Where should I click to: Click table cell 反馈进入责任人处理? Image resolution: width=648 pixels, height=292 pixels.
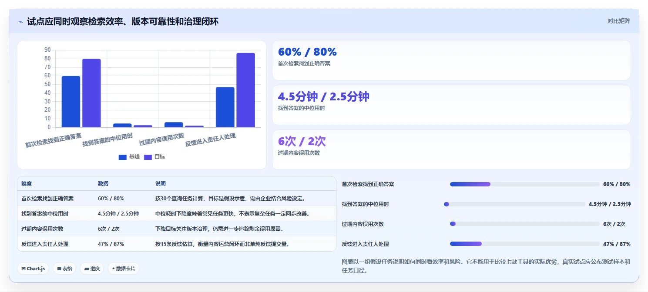point(45,244)
